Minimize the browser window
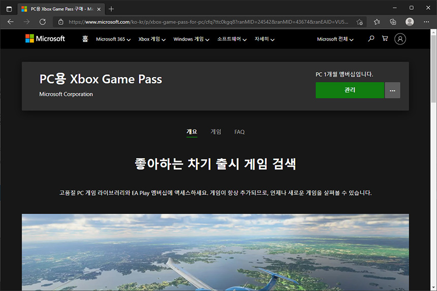 (395, 8)
